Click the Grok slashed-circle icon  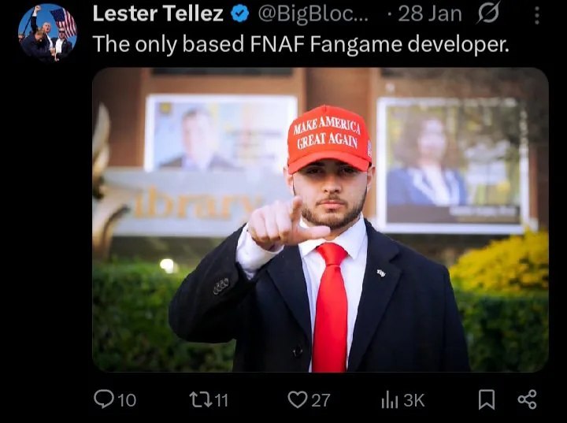click(x=489, y=13)
